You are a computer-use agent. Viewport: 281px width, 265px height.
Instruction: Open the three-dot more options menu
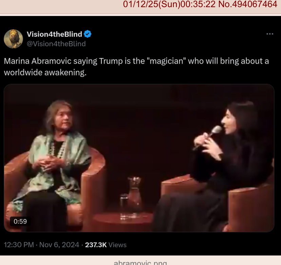click(270, 34)
